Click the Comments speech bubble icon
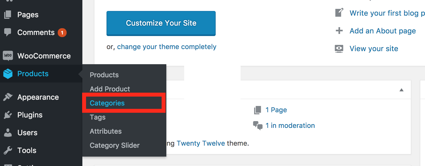Image resolution: width=425 pixels, height=166 pixels. pyautogui.click(x=8, y=32)
